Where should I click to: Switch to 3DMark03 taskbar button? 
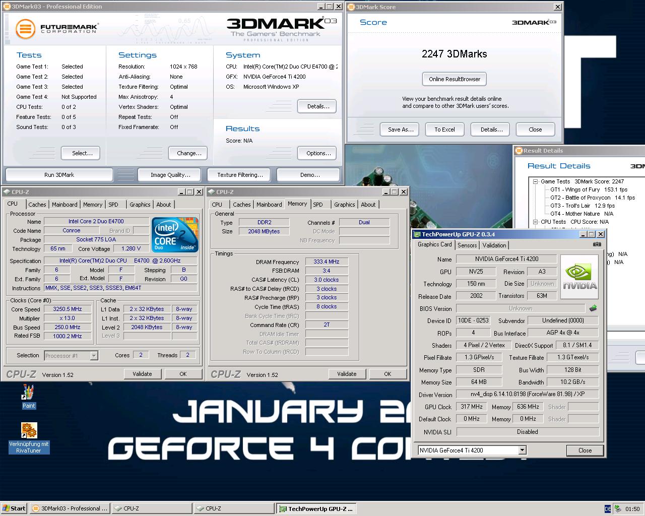click(70, 508)
